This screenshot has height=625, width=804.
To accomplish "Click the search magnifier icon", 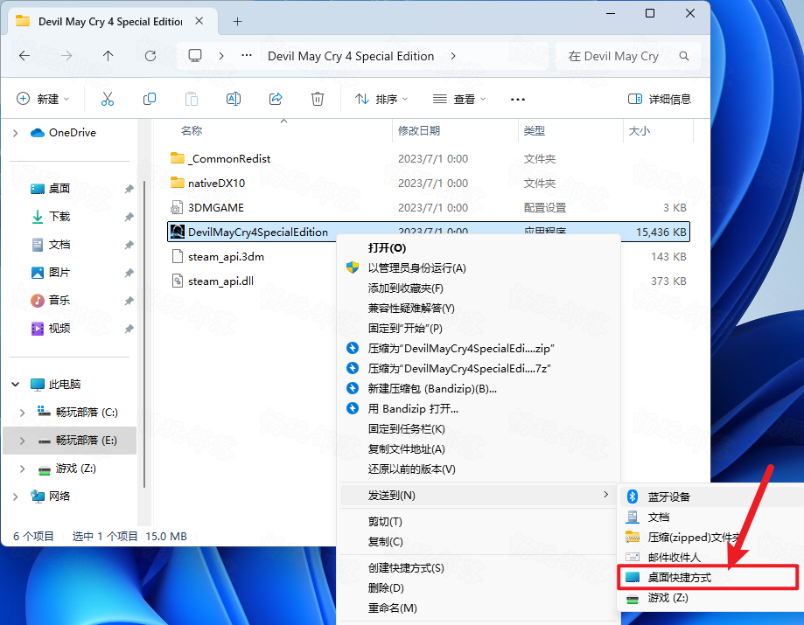I will 684,56.
